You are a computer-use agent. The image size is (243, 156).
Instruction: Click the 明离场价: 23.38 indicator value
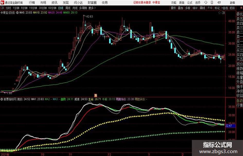point(125,99)
